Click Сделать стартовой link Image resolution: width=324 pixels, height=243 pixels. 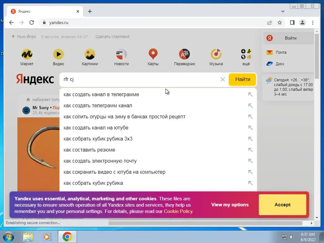pyautogui.click(x=112, y=37)
